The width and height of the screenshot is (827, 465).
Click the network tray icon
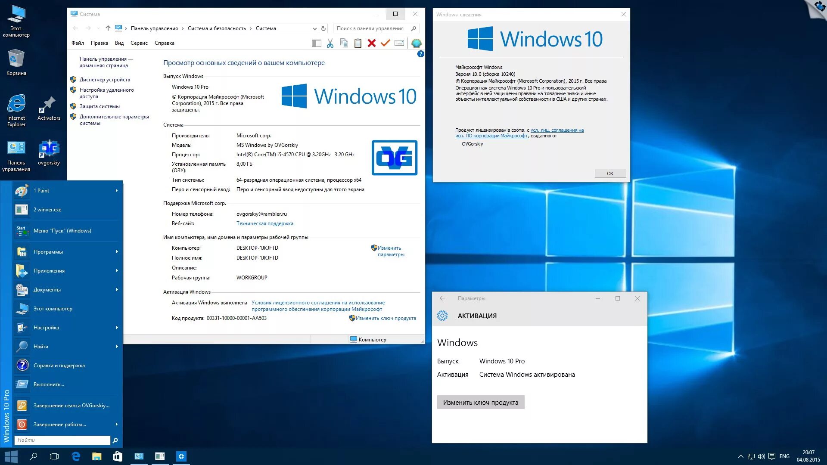click(x=751, y=456)
